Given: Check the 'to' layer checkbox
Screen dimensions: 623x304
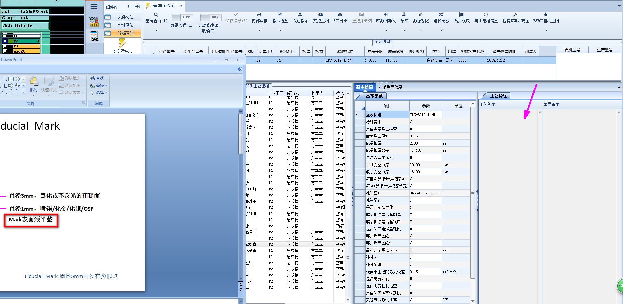Looking at the screenshot, I should click(x=5, y=36).
